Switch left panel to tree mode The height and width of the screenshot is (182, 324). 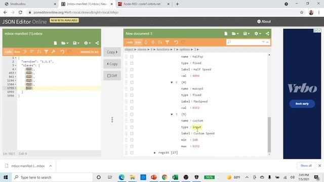pos(17,52)
